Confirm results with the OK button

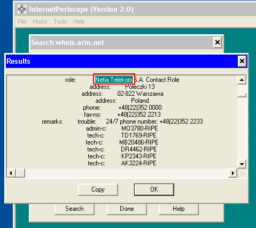tap(154, 189)
